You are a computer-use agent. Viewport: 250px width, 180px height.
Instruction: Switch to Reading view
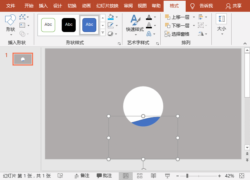153,176
